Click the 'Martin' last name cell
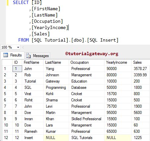Viewport: 150px width, 141px height. tap(56, 113)
